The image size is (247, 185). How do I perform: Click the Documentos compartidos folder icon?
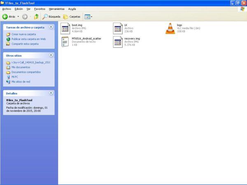click(x=8, y=72)
